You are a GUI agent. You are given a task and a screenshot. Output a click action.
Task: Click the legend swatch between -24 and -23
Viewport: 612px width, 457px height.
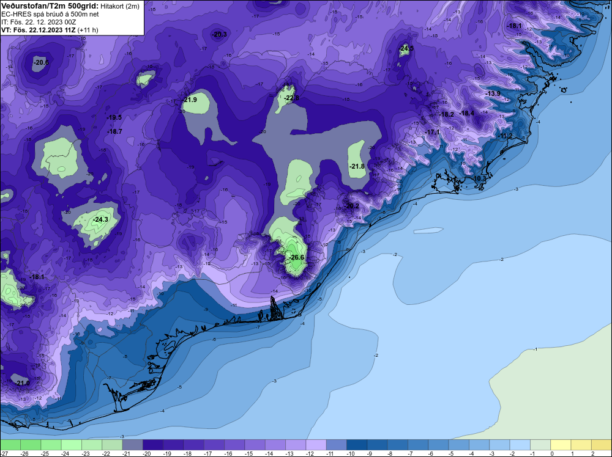(x=72, y=445)
